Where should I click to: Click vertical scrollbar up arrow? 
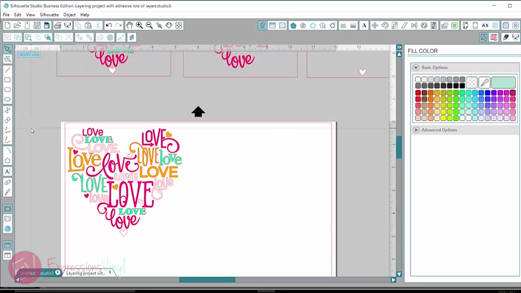(399, 54)
